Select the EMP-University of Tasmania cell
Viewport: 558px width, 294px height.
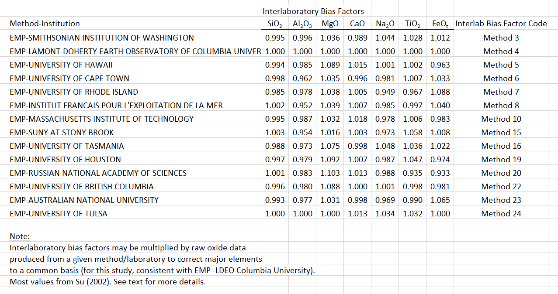click(x=67, y=146)
